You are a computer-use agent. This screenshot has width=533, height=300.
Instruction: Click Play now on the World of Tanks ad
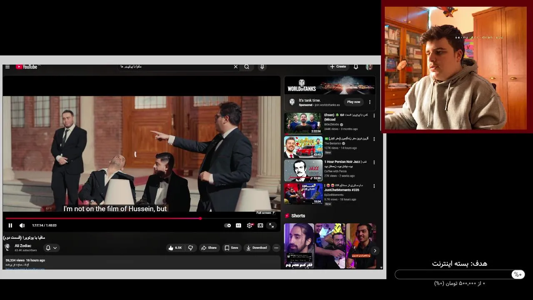coord(354,102)
